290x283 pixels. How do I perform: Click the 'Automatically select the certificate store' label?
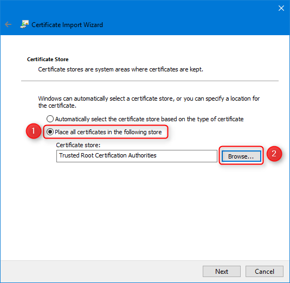click(149, 119)
